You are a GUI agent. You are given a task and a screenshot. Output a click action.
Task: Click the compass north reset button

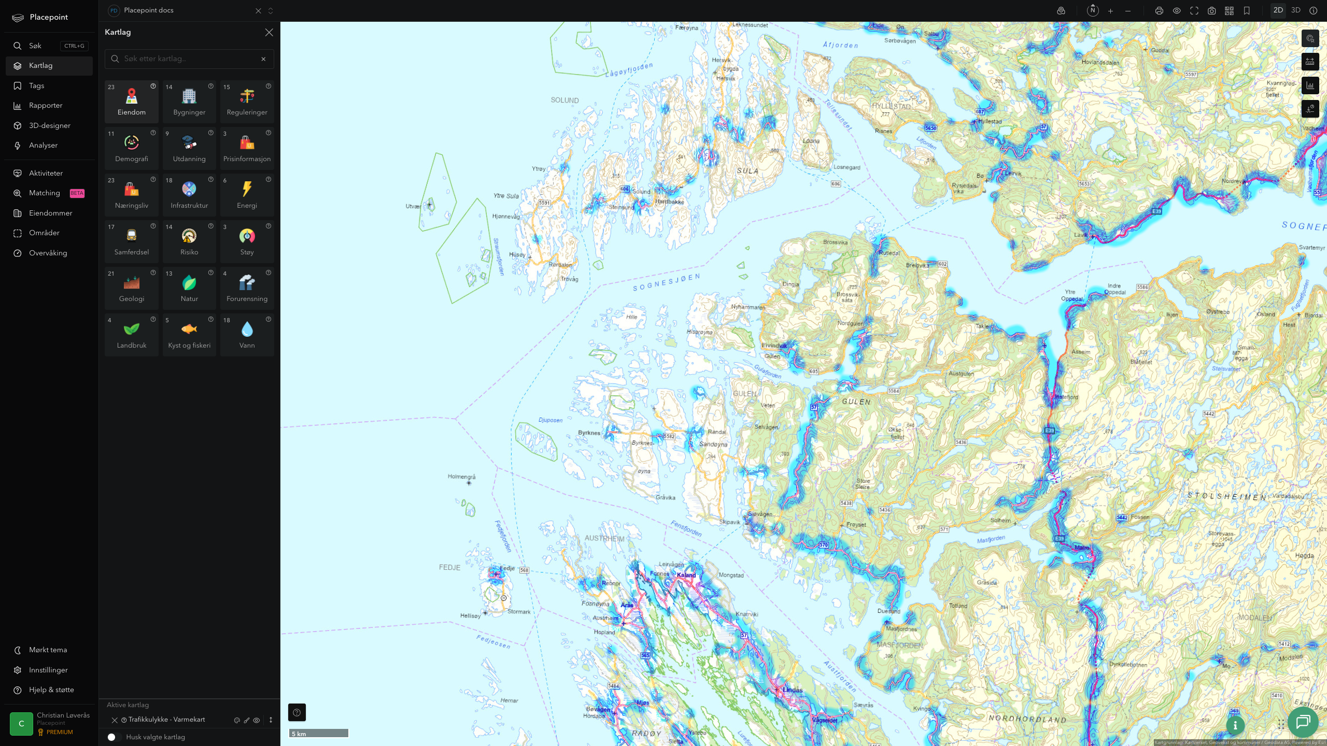[x=1093, y=10]
